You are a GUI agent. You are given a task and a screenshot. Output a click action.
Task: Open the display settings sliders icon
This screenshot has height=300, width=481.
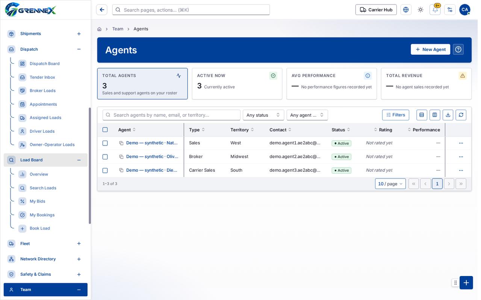450,10
